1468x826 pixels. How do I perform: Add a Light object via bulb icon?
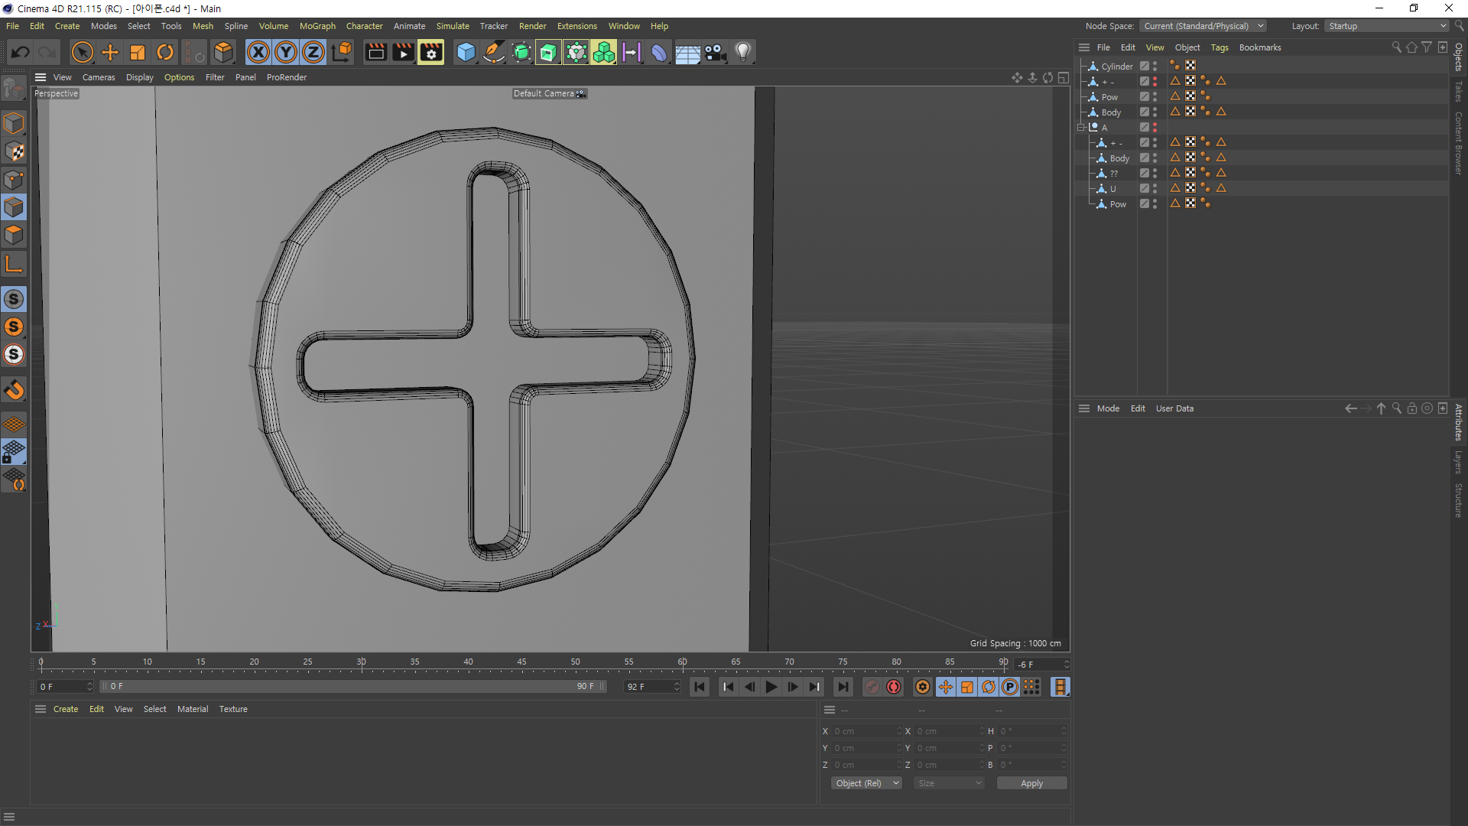742,52
